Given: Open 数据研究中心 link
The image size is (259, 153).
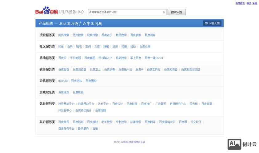Looking at the screenshot, I should [x=178, y=104].
